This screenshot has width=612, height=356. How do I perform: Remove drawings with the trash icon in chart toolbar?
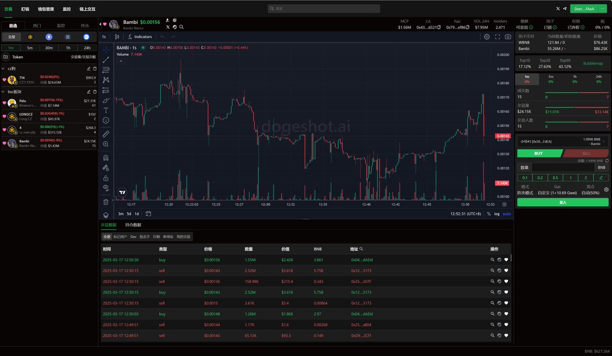tap(106, 202)
